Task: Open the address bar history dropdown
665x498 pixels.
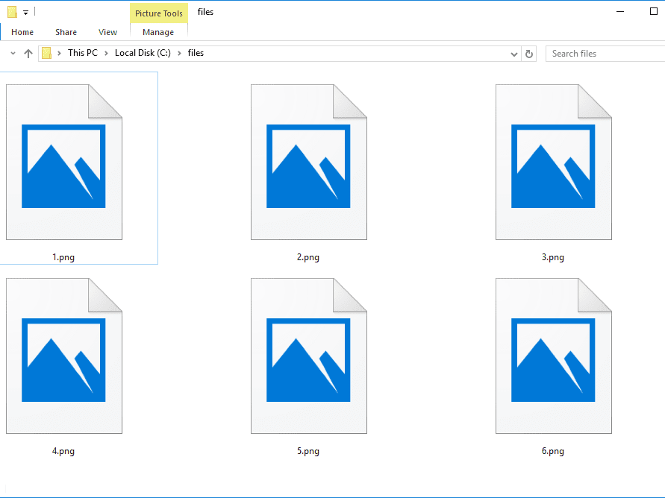Action: pos(513,53)
